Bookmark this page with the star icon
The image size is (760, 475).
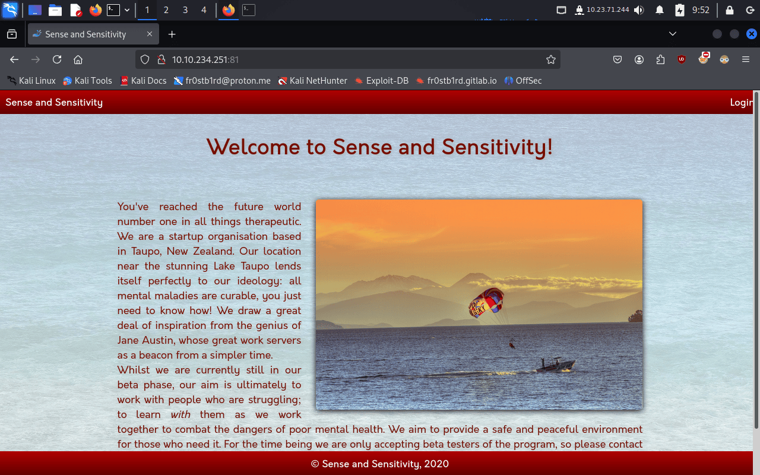[x=550, y=59]
